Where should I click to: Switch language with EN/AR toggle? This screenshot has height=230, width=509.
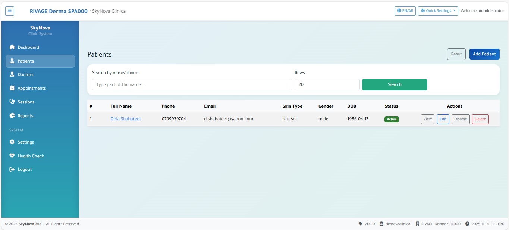click(x=405, y=11)
